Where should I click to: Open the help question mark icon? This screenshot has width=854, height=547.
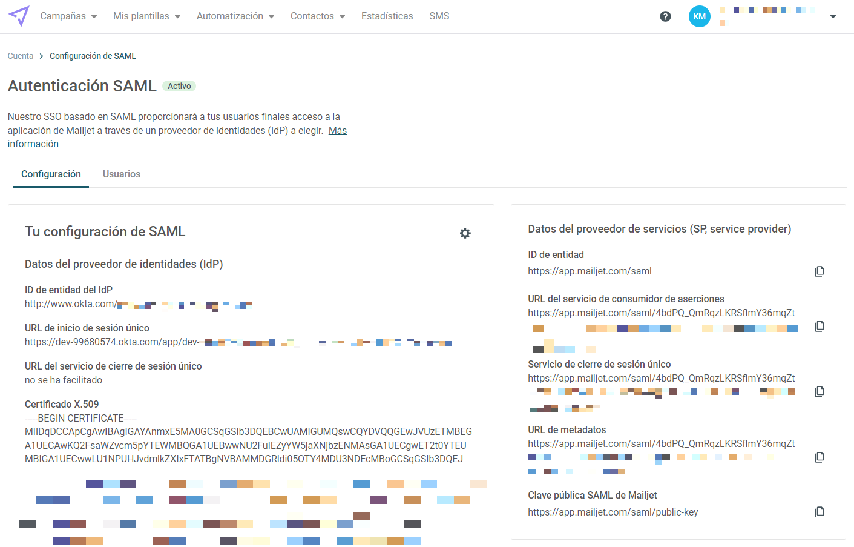665,16
